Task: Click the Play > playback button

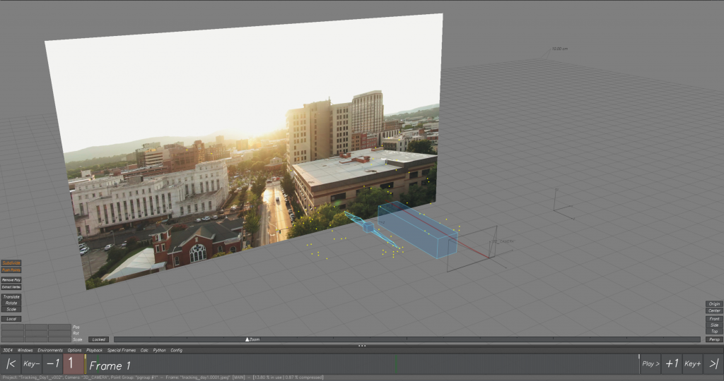Action: 650,364
